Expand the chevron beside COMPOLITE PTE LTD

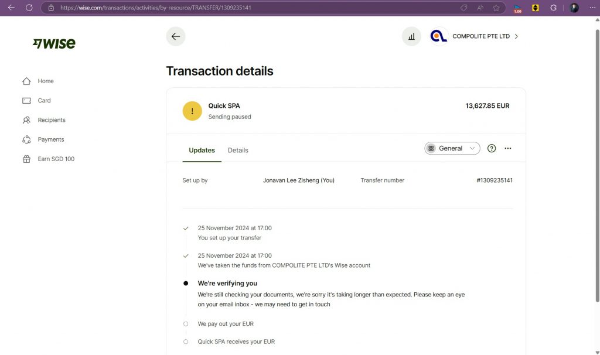pyautogui.click(x=516, y=36)
